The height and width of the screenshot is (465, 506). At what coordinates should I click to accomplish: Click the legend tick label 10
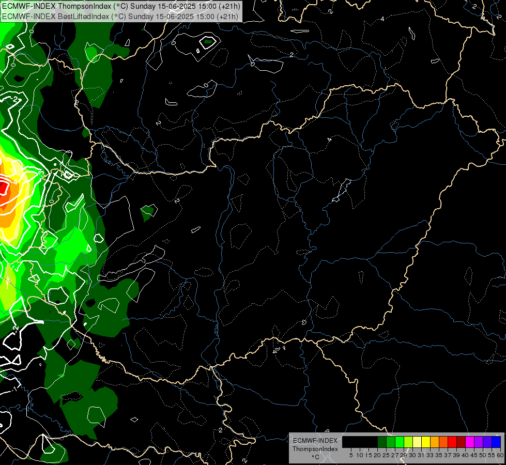(x=360, y=455)
